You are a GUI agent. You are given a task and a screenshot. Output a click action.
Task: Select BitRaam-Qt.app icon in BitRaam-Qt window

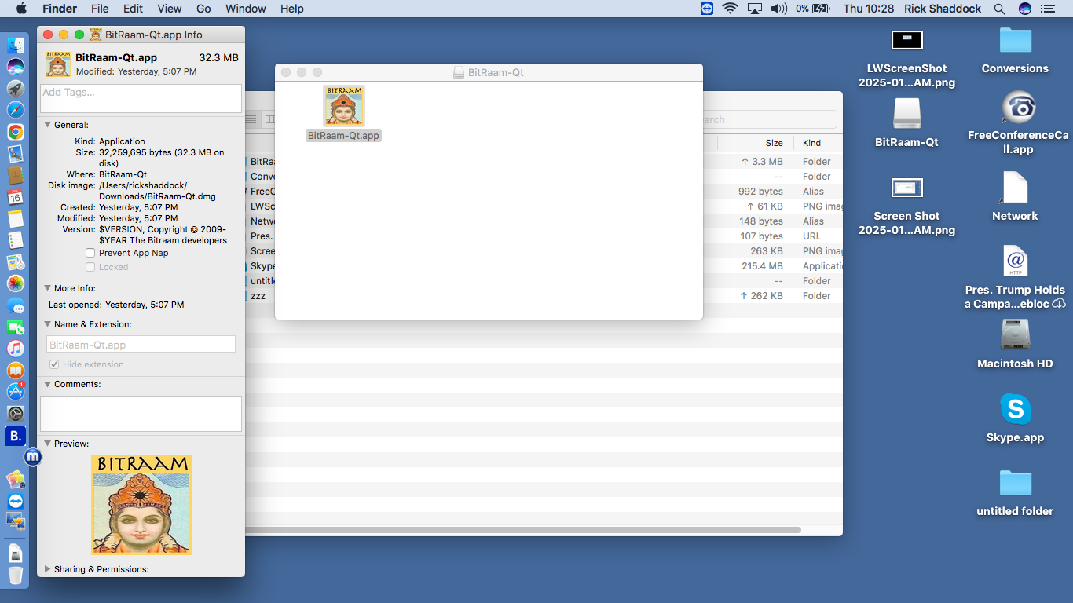click(x=343, y=106)
